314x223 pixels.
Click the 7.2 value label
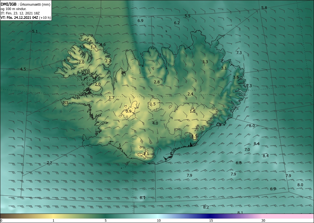tap(49, 163)
